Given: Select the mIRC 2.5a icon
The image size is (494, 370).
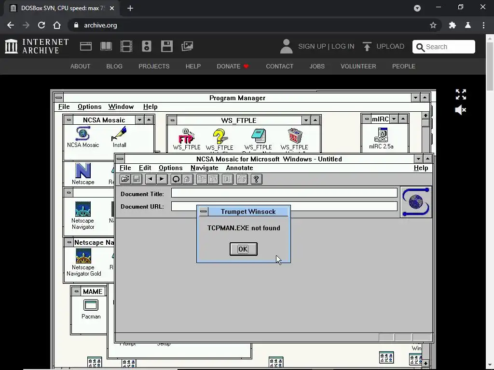Looking at the screenshot, I should pos(381,135).
